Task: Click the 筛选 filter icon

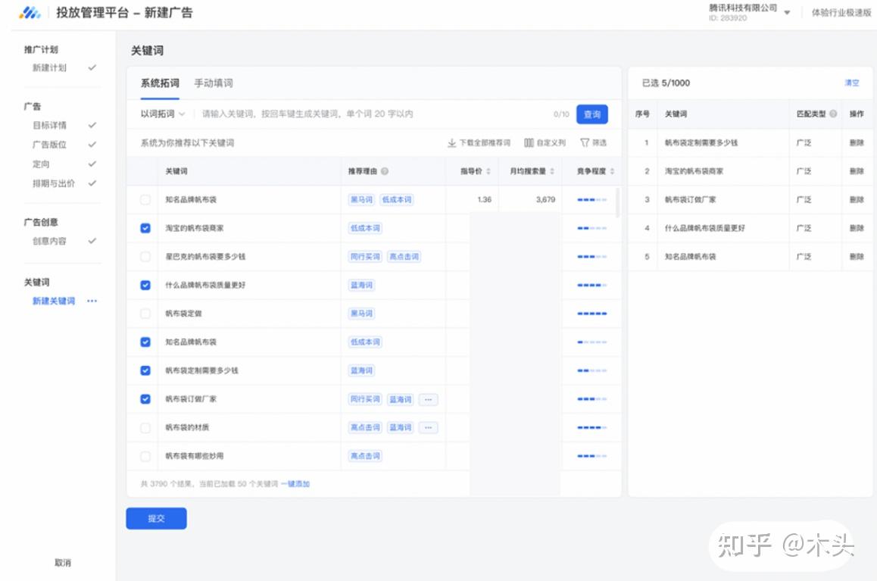Action: (x=584, y=142)
